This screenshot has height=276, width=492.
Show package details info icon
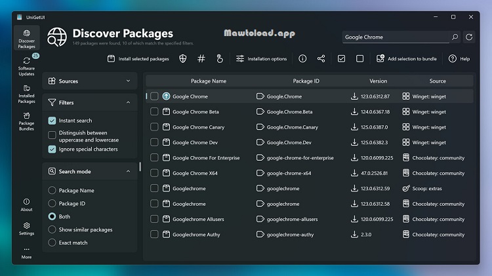302,58
